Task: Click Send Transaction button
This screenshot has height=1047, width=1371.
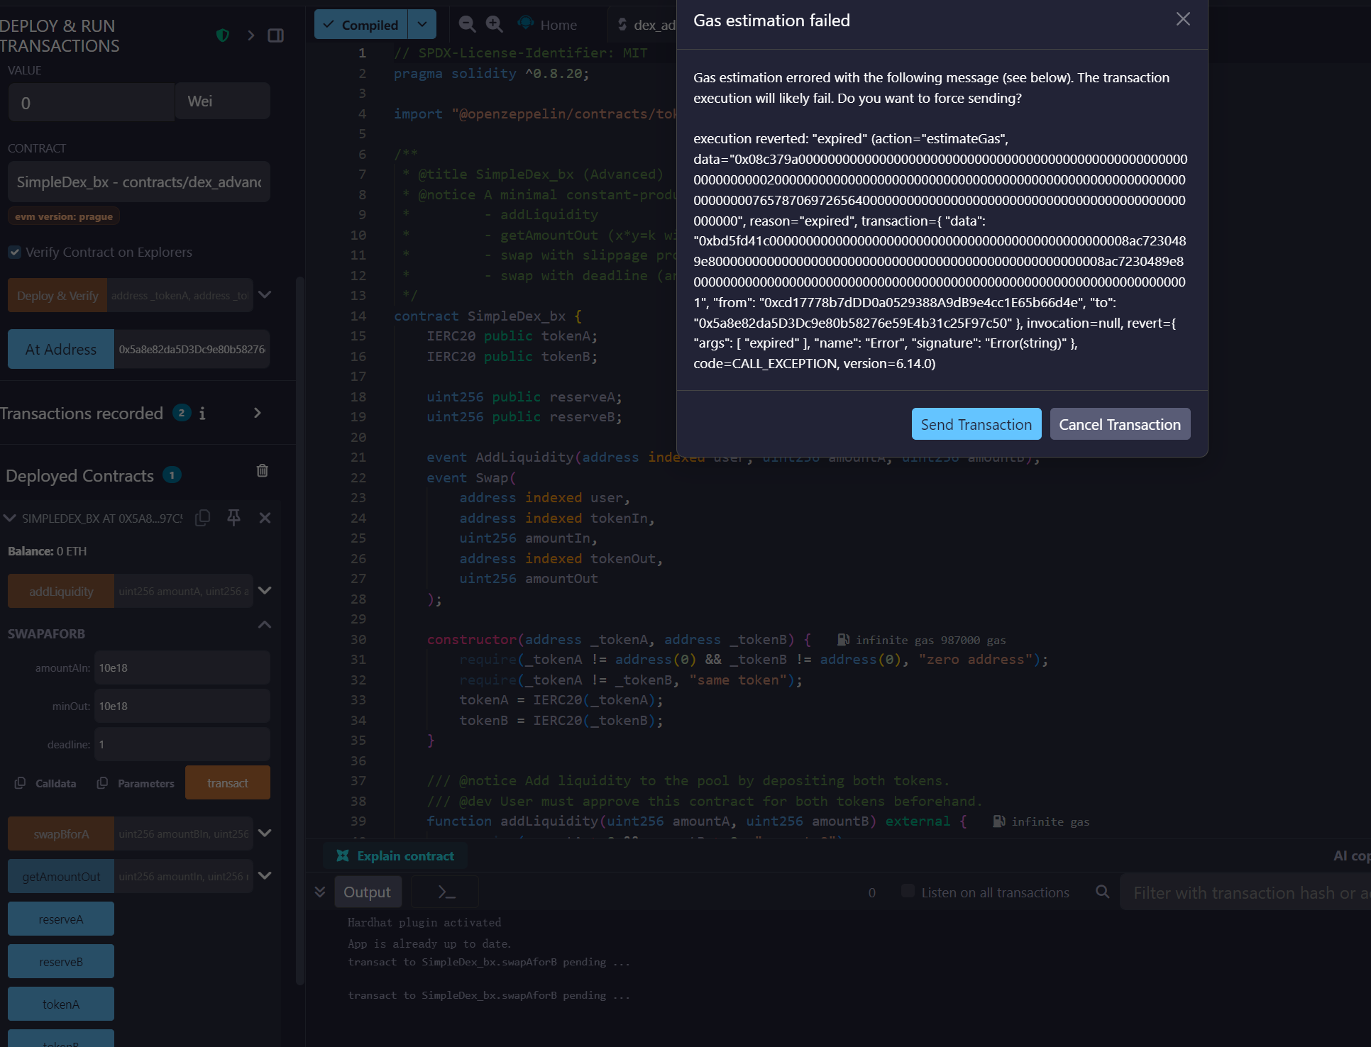Action: coord(976,424)
